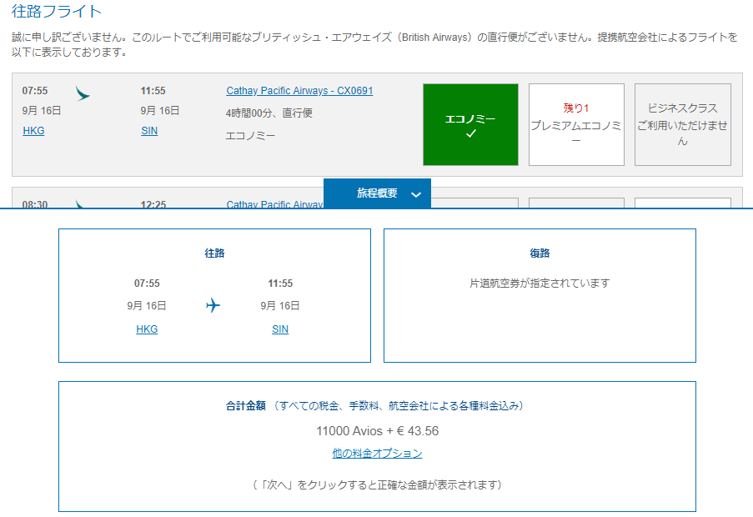Viewport: 753px width, 517px height.
Task: Click the 往路フライト heading
Action: (x=57, y=11)
